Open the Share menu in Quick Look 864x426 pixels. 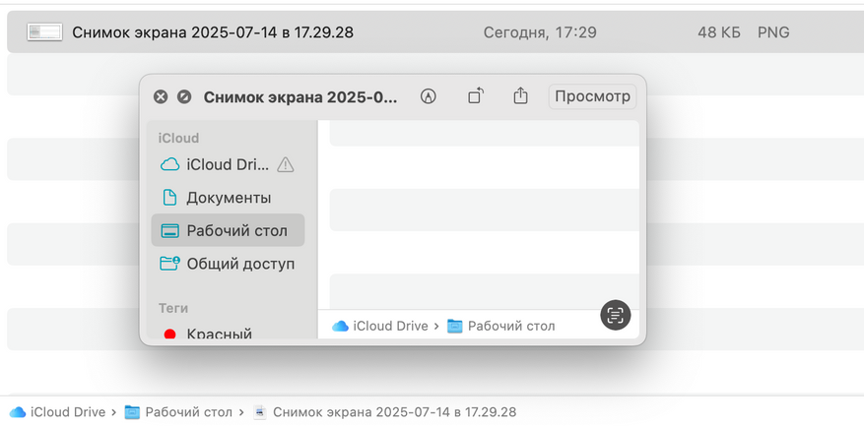coord(521,96)
